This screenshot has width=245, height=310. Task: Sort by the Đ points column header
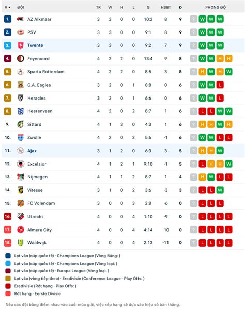(x=180, y=7)
